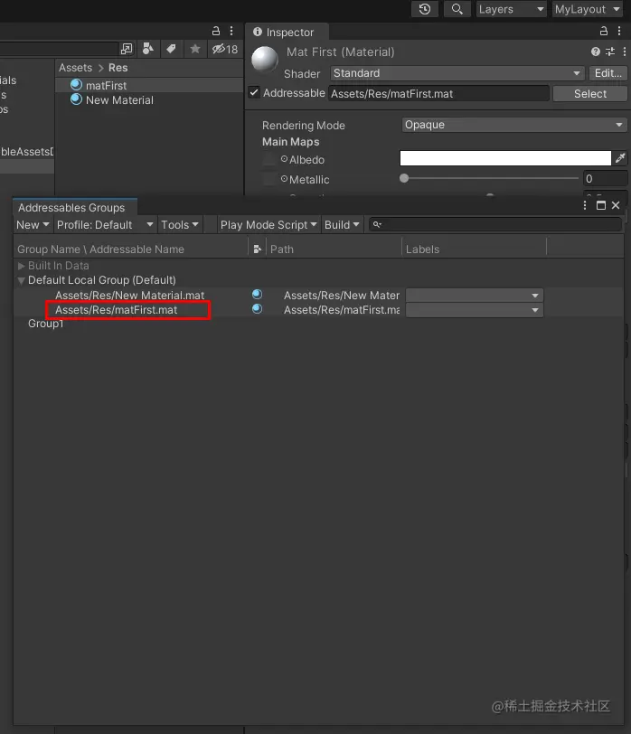Click the material preview sphere thumbnail
Viewport: 631px width, 734px height.
265,59
